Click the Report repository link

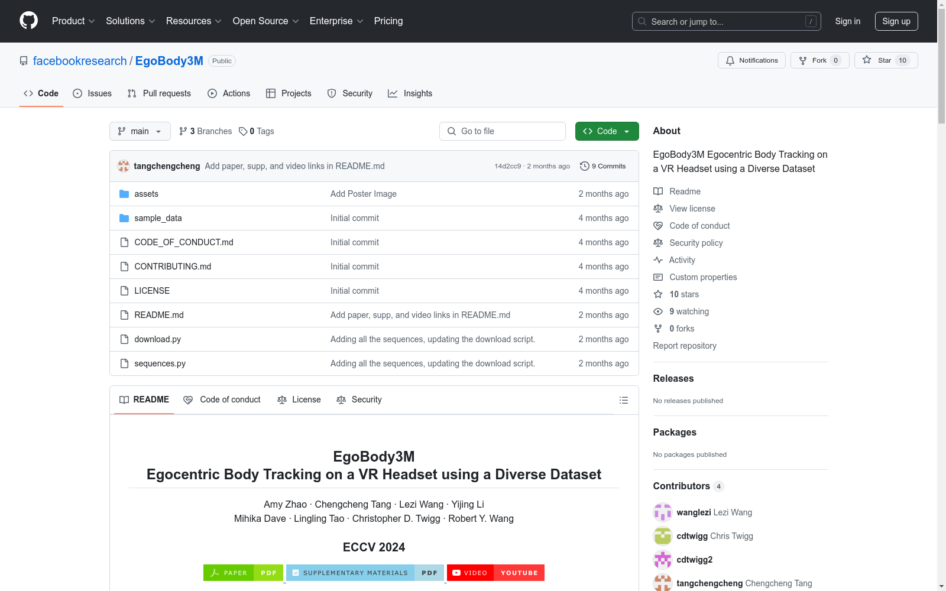tap(685, 346)
